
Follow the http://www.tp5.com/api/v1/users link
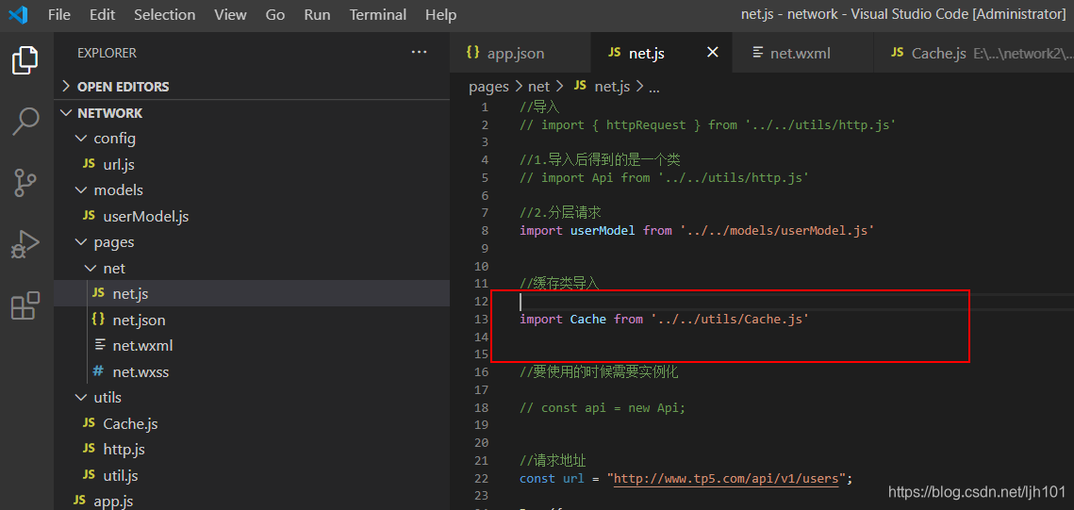pos(726,479)
